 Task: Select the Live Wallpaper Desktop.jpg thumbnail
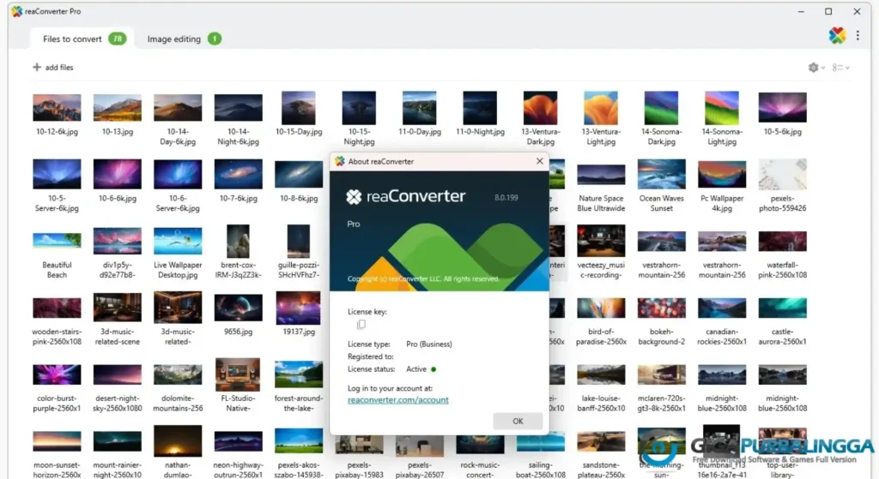(x=178, y=241)
